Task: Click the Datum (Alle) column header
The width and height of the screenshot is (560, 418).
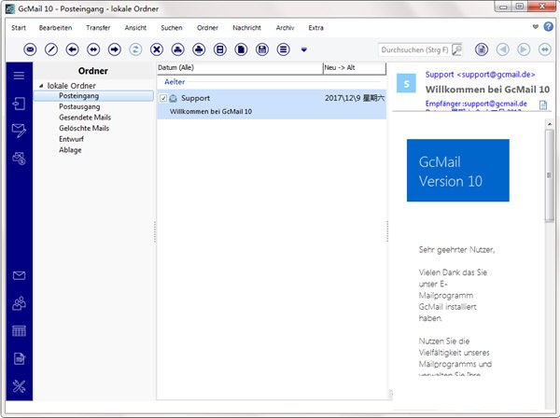Action: pyautogui.click(x=240, y=68)
